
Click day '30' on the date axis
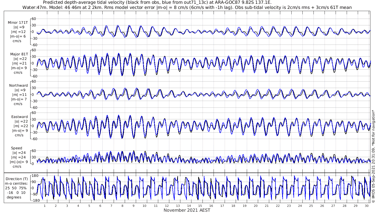367,206
